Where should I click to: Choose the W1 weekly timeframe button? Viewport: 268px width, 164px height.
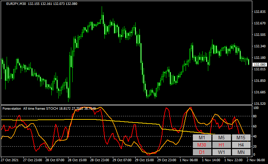tap(222, 152)
